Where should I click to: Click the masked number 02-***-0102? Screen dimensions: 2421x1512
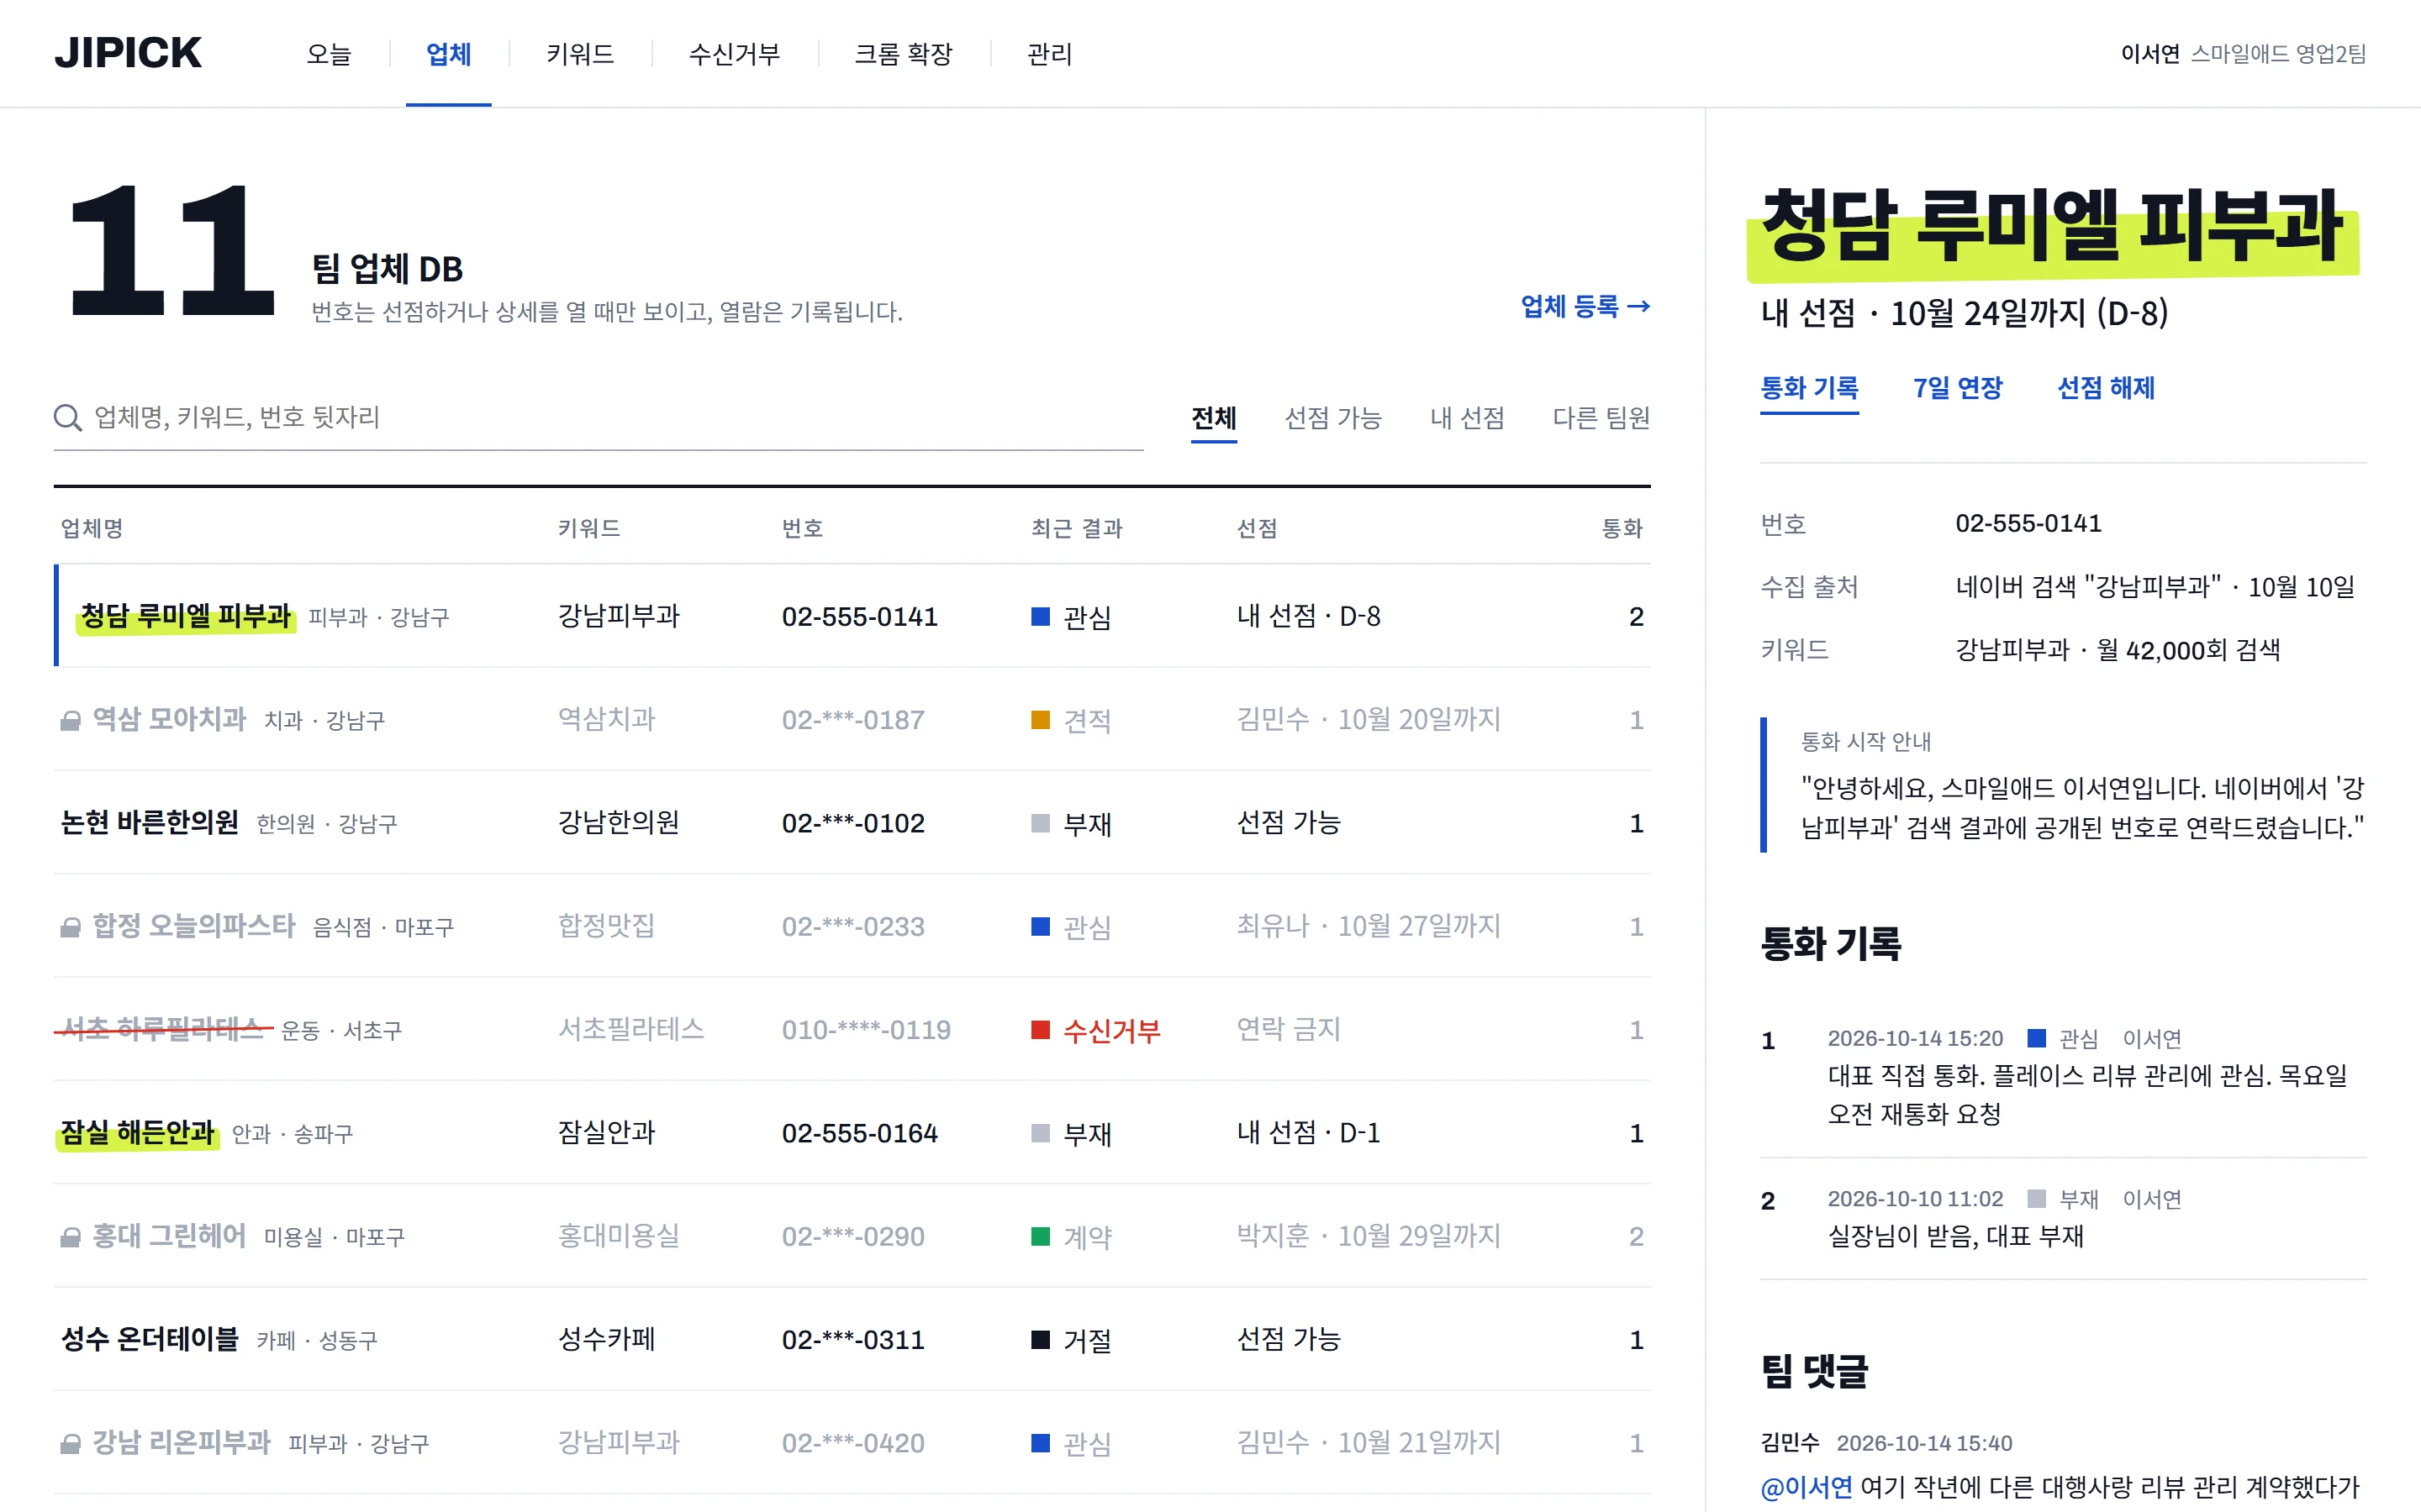[x=853, y=823]
